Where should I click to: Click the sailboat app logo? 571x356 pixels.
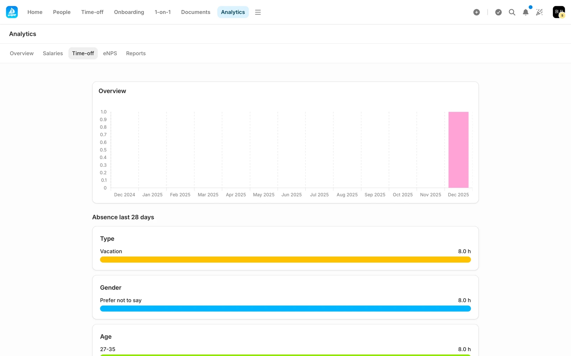coord(12,12)
